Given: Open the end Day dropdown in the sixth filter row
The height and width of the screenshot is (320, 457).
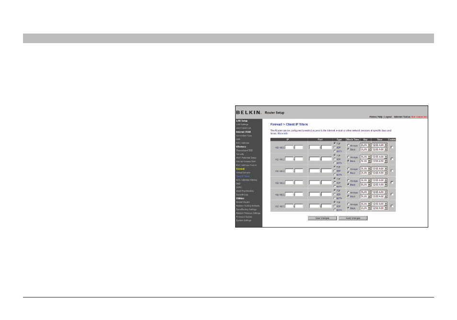Looking at the screenshot, I should pos(365,208).
